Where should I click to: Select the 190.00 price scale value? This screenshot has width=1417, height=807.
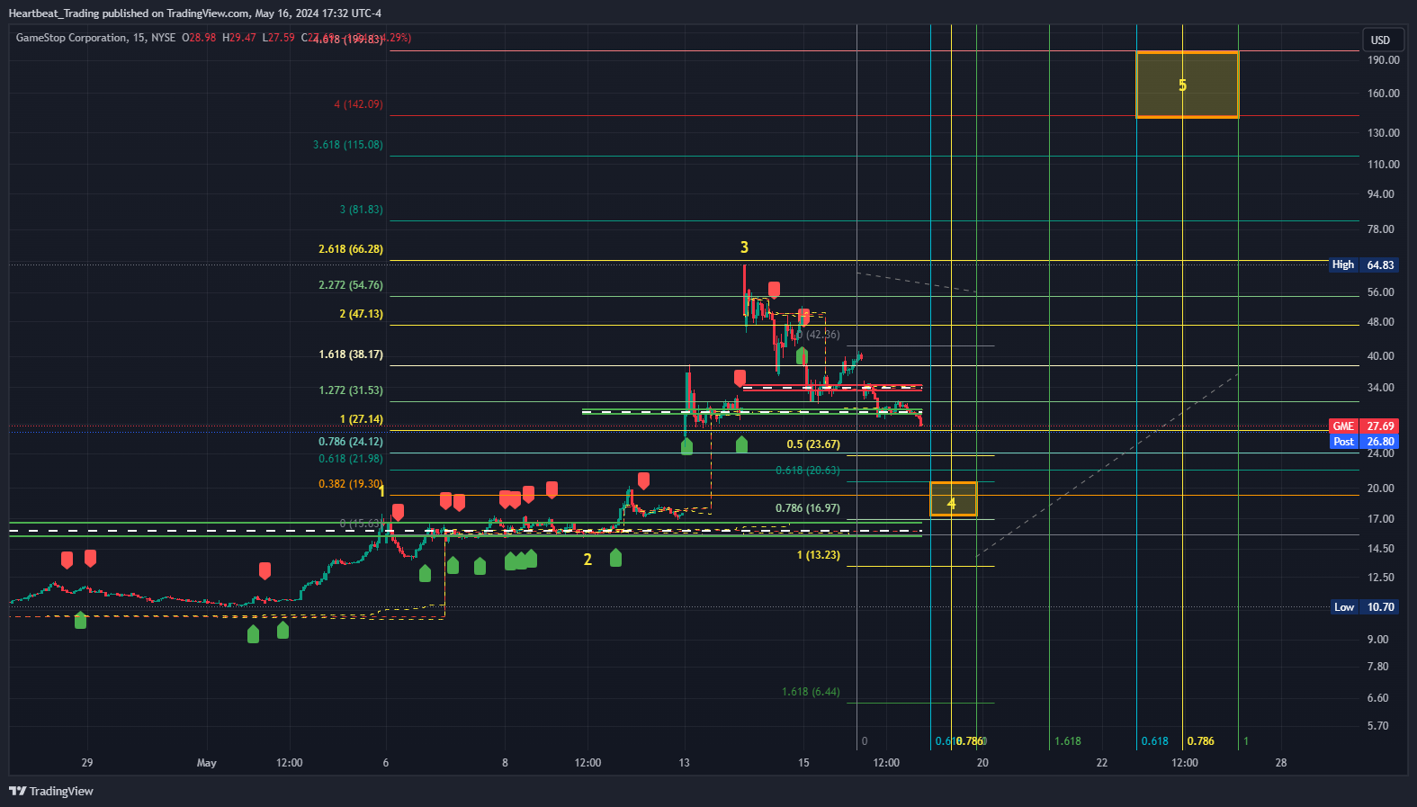pos(1384,60)
